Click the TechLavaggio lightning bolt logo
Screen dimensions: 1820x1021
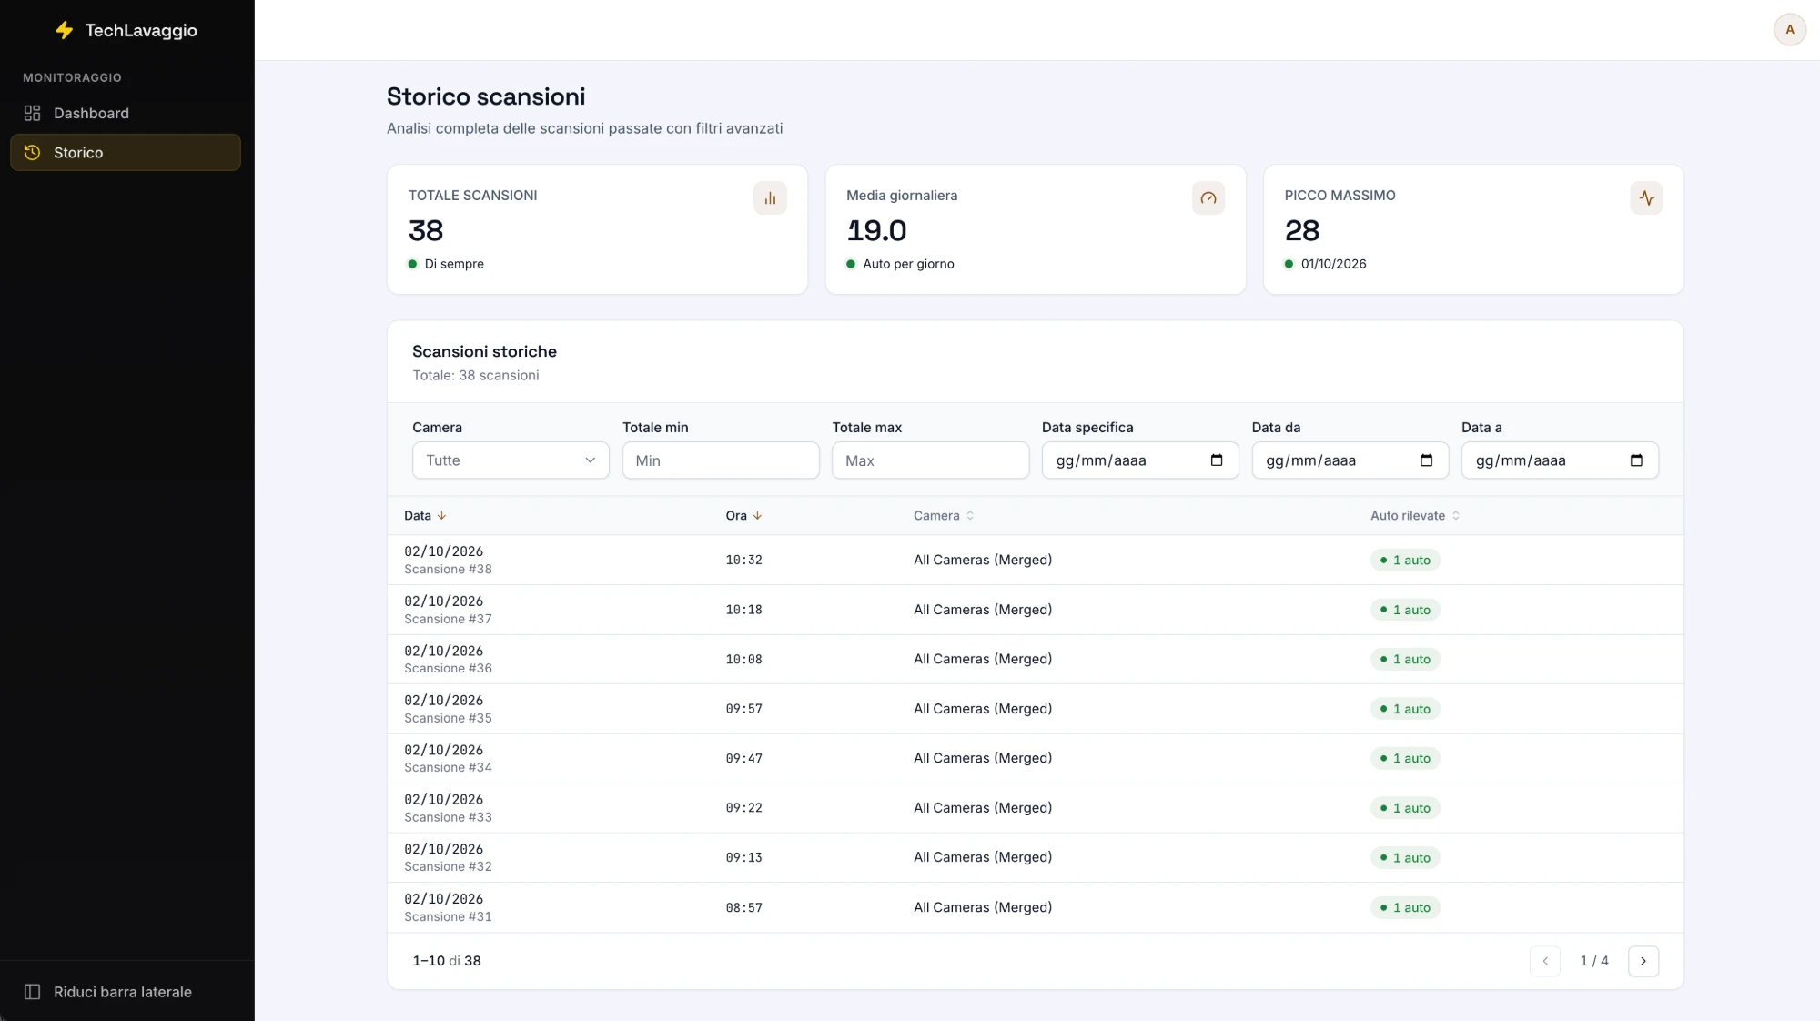64,30
